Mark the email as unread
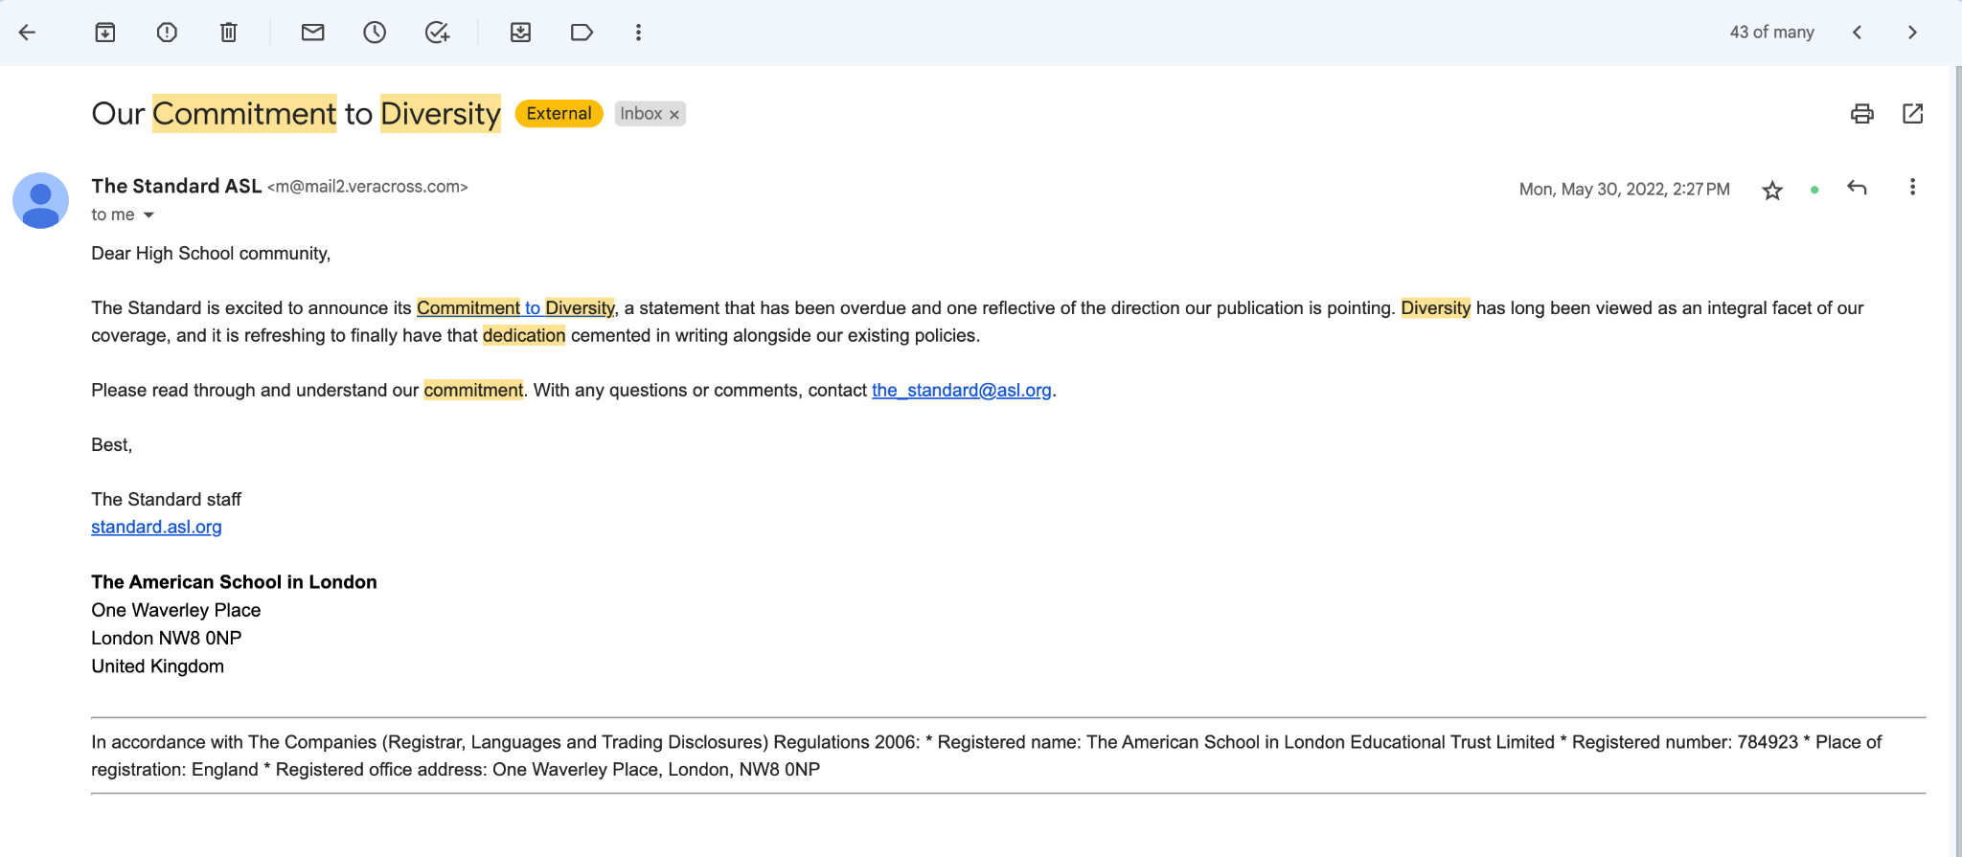Viewport: 1962px width, 857px height. pos(312,33)
